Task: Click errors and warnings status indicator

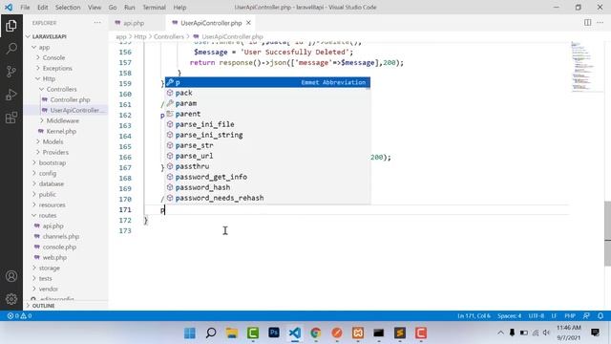Action: click(19, 316)
